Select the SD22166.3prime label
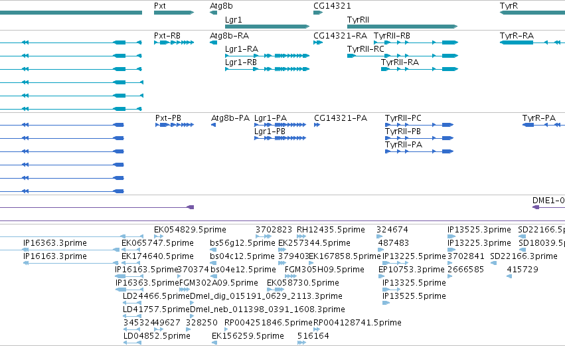The image size is (565, 346). pos(524,256)
